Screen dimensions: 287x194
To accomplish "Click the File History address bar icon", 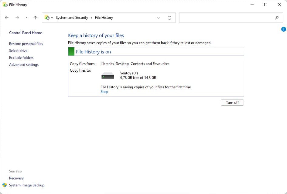I will (x=47, y=17).
